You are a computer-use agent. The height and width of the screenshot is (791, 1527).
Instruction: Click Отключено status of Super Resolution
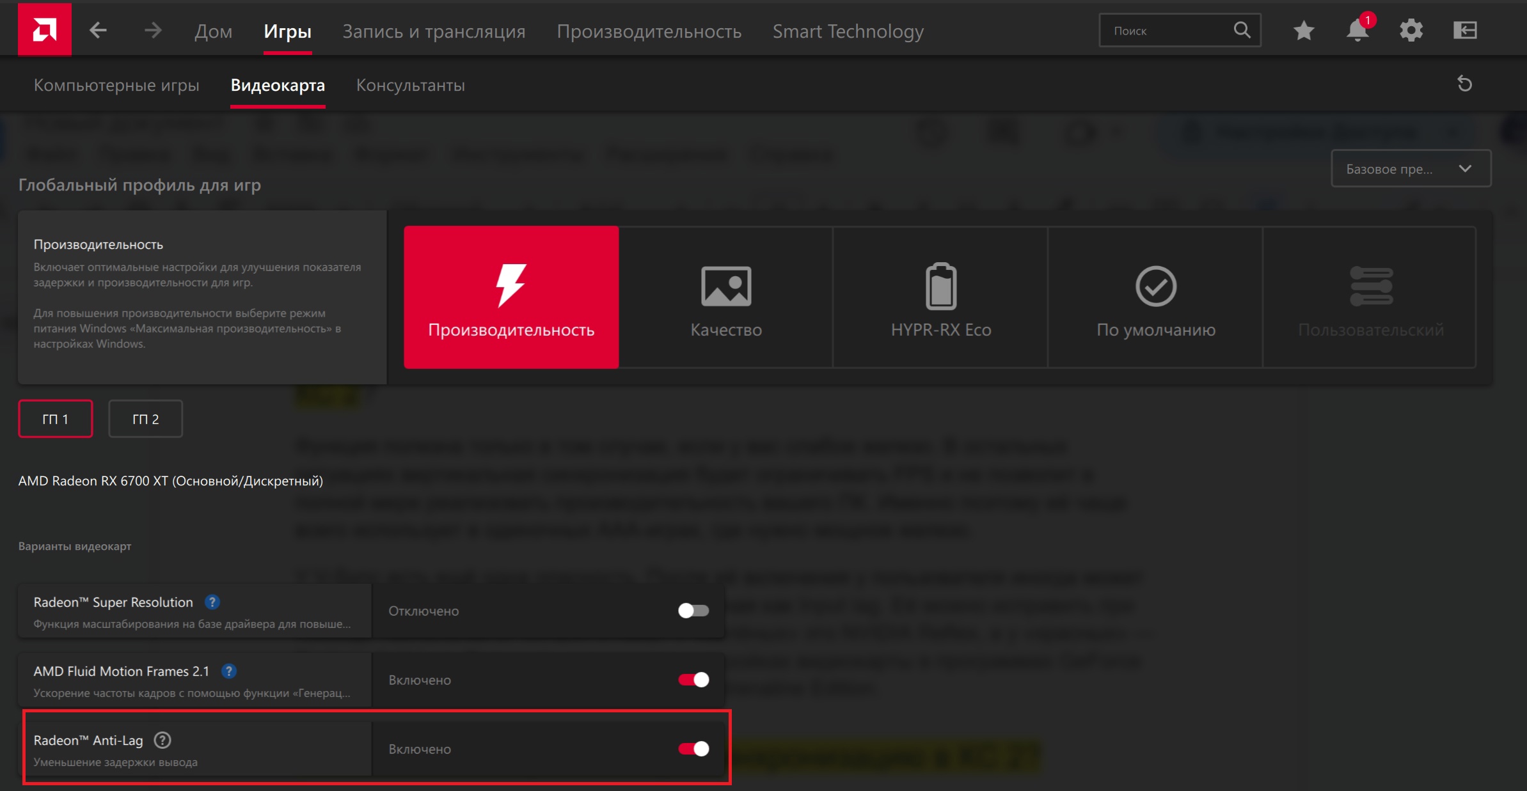pos(423,611)
